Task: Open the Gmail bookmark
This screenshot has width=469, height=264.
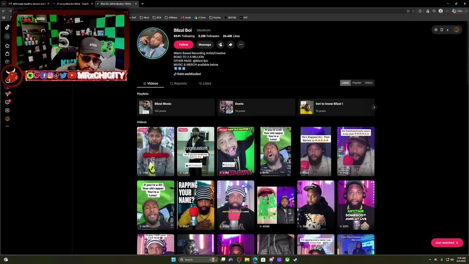Action: point(185,18)
